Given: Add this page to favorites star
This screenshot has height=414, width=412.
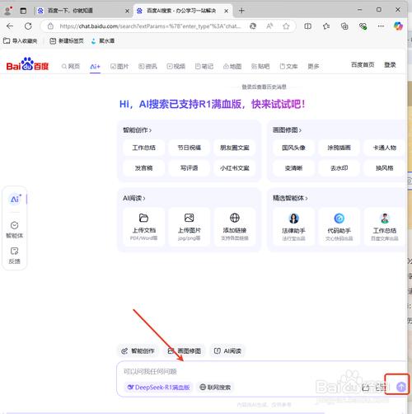Looking at the screenshot, I should [x=286, y=26].
